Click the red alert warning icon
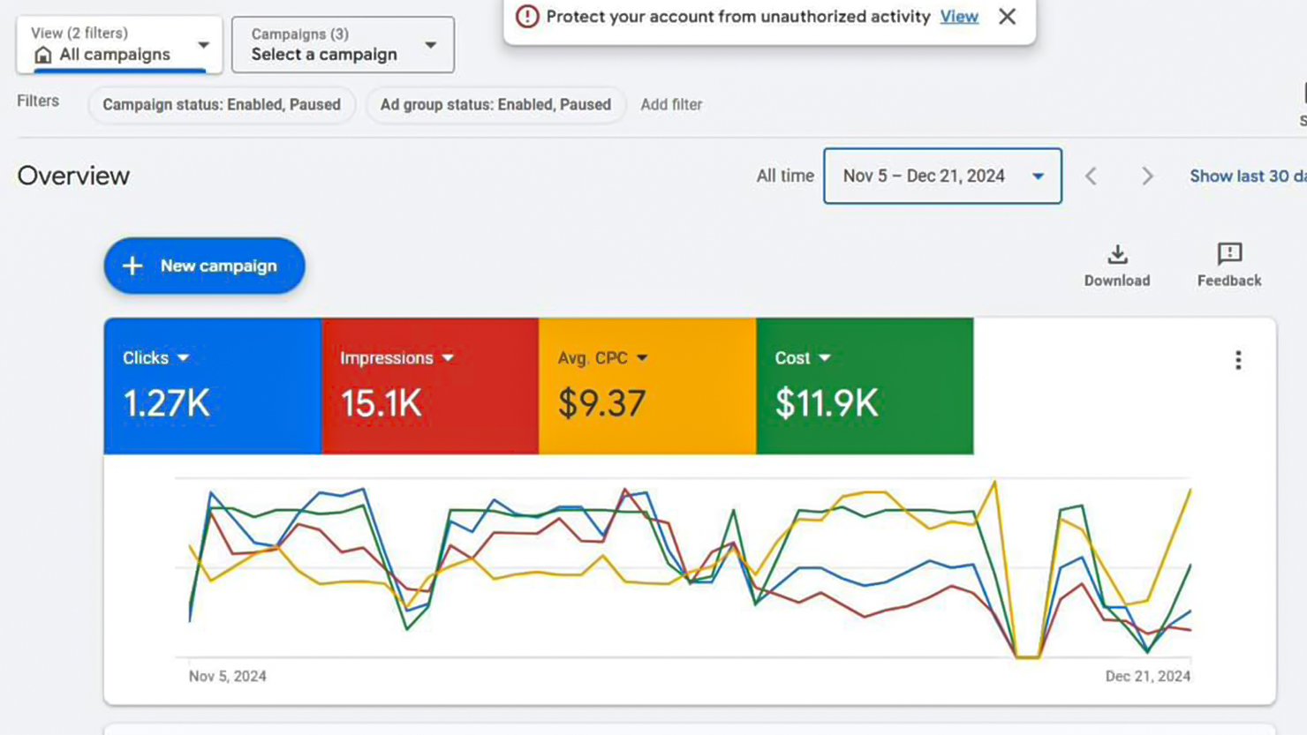 527,17
